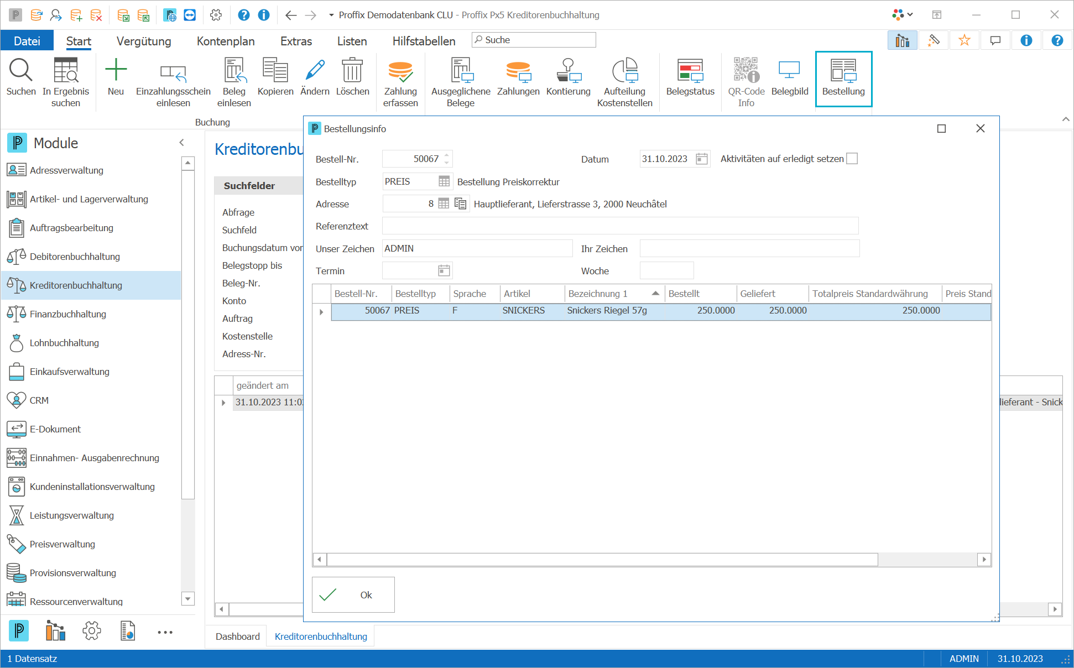Click the Bestellung ribbon button

(843, 78)
